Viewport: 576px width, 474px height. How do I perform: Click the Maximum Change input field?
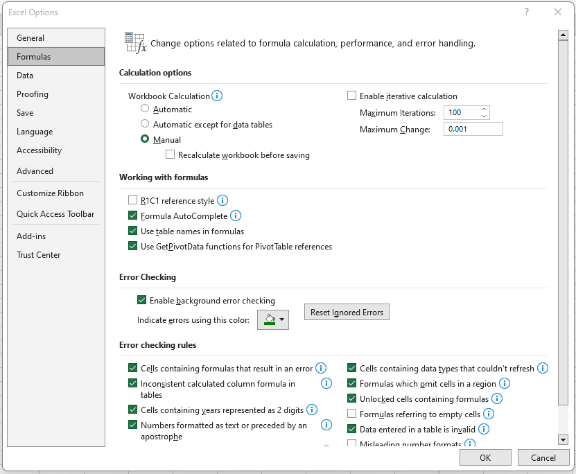coord(473,130)
